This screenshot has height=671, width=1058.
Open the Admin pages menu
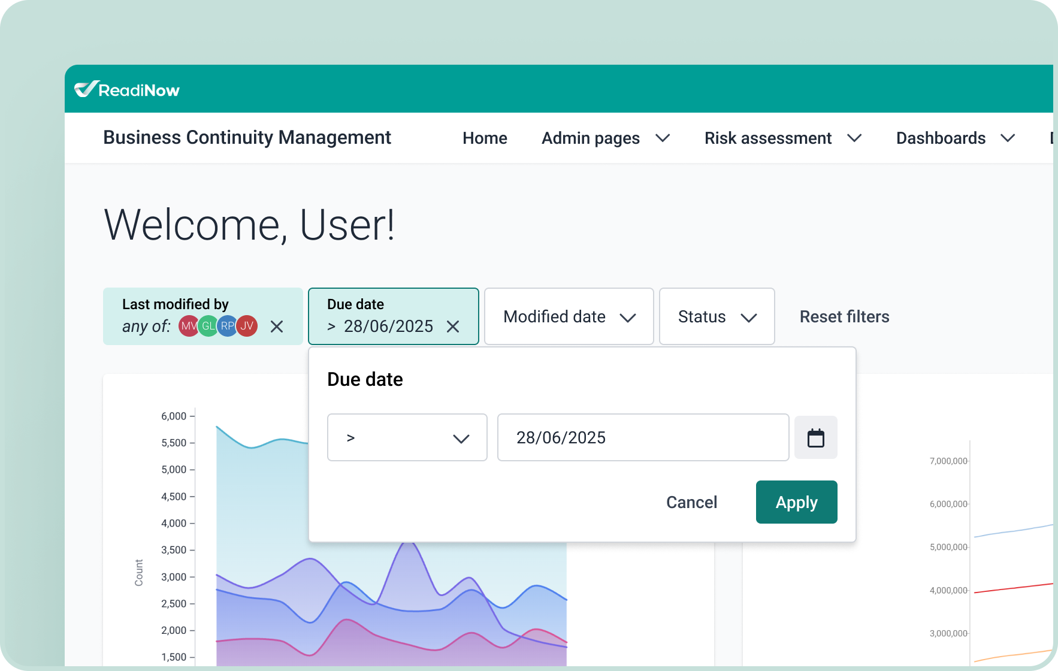[x=605, y=138]
